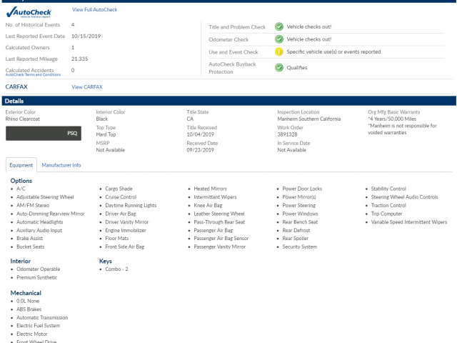Viewport: 457px width, 343px height.
Task: Click yellow warning icon for Use and Event Check
Action: 279,52
